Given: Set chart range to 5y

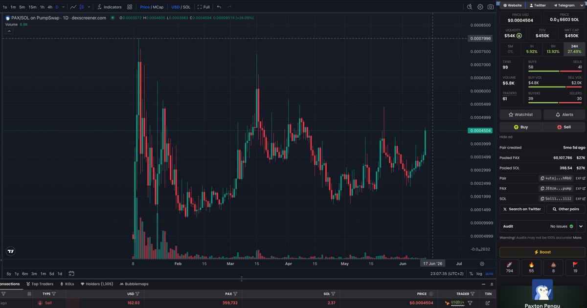Looking at the screenshot, I should [9, 274].
